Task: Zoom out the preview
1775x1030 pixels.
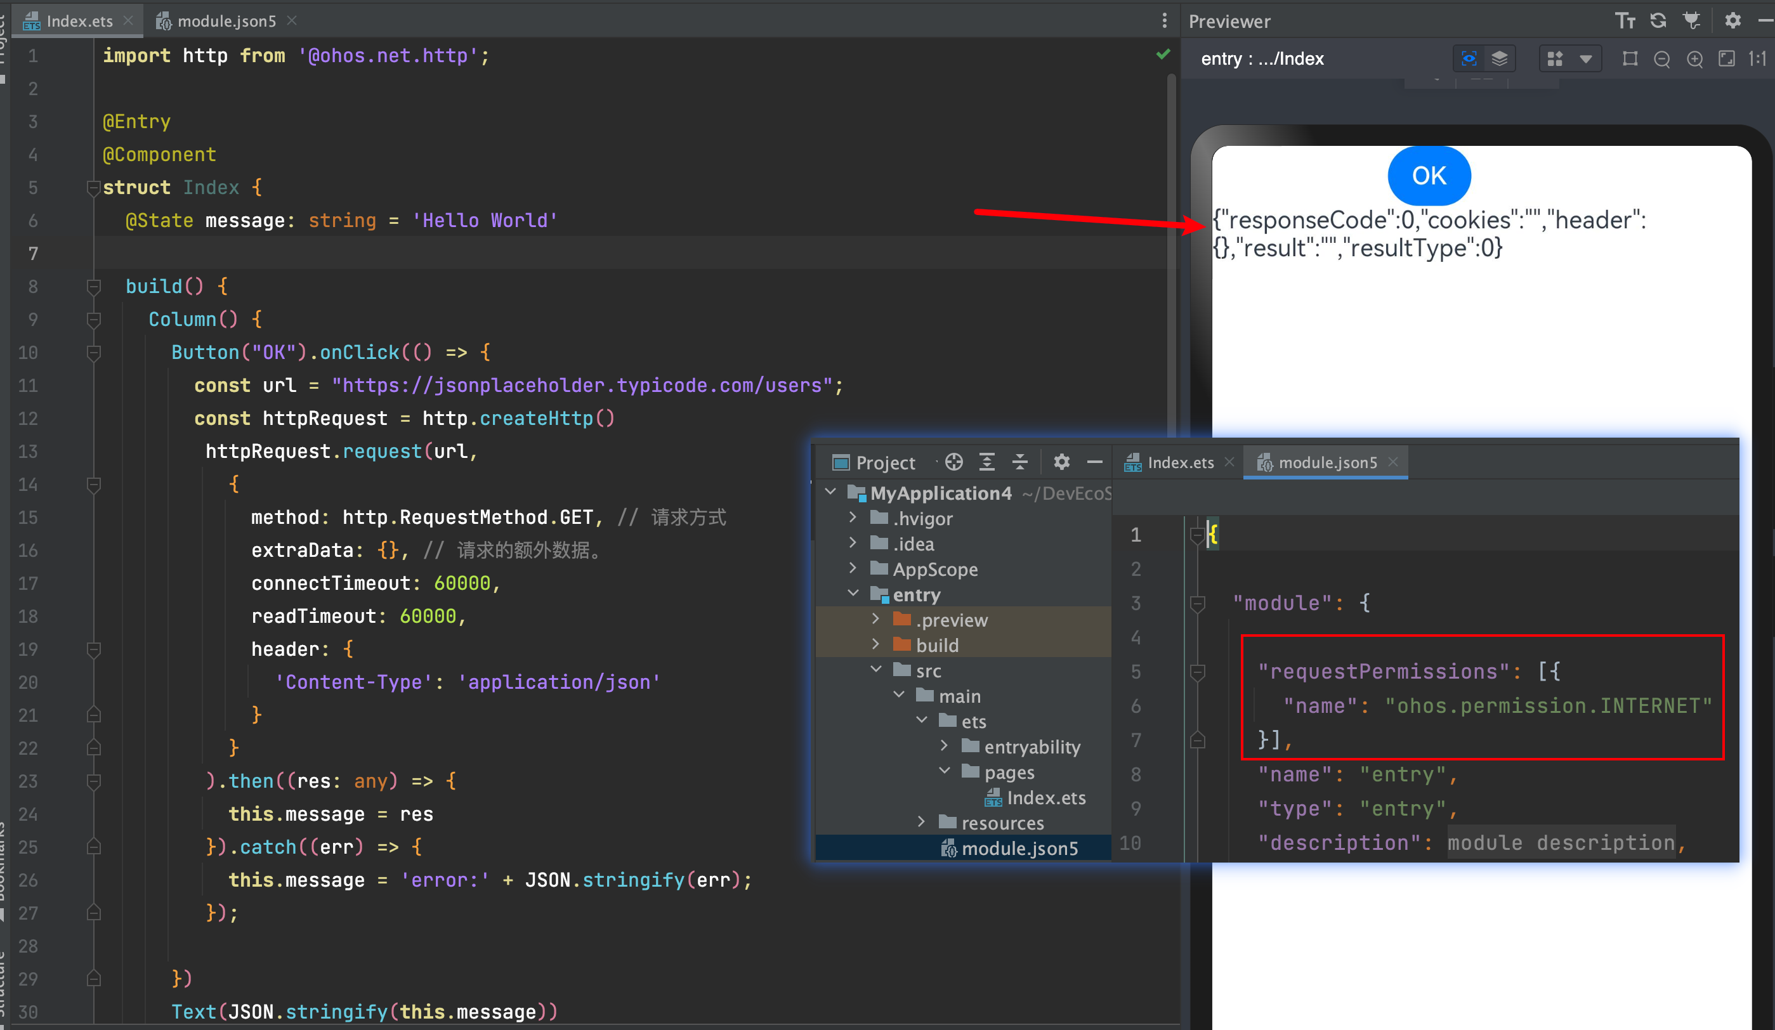Action: 1661,59
